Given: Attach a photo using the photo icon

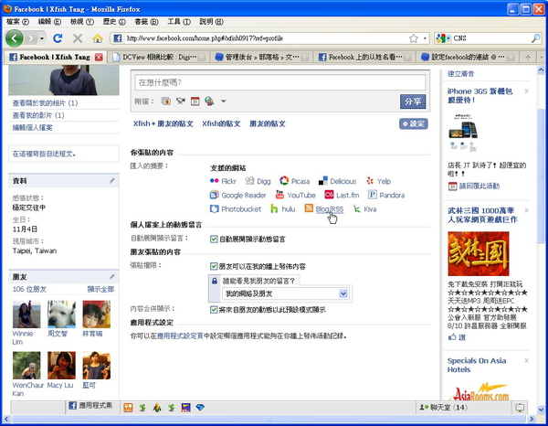Looking at the screenshot, I should click(x=166, y=101).
